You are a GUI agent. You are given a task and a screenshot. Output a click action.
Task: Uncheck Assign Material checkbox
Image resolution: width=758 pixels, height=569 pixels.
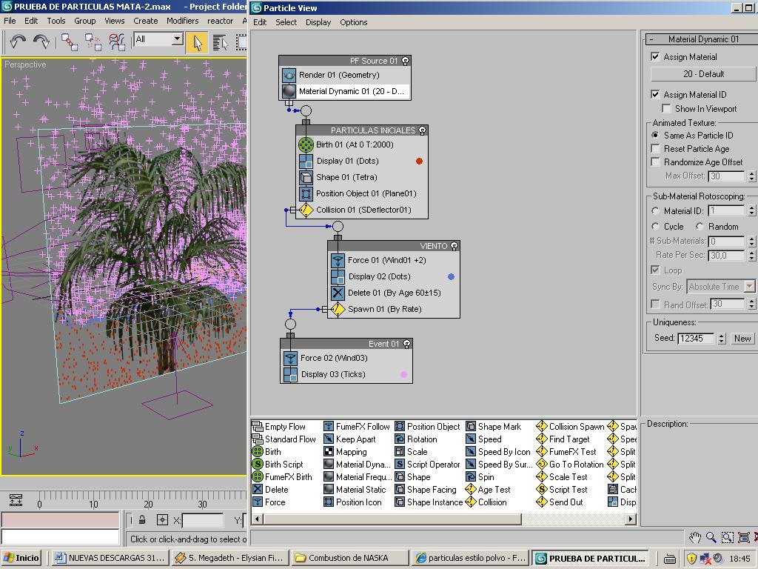(x=655, y=56)
